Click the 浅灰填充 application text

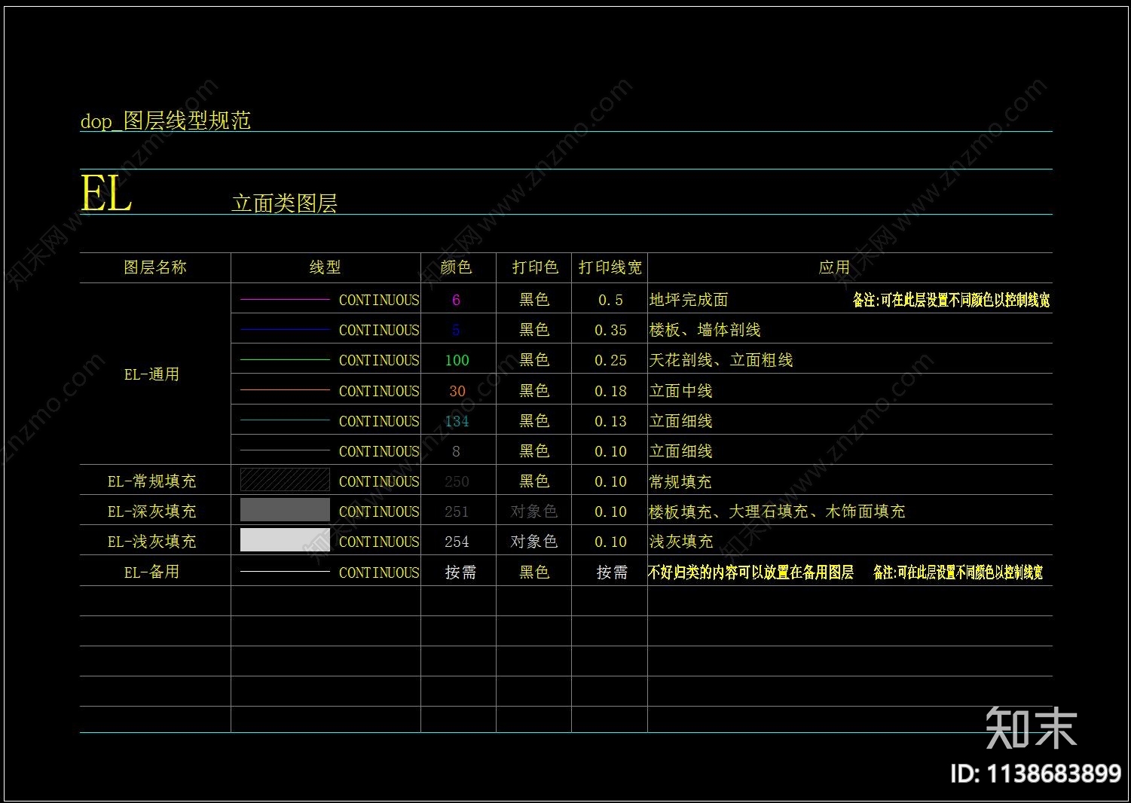(680, 542)
